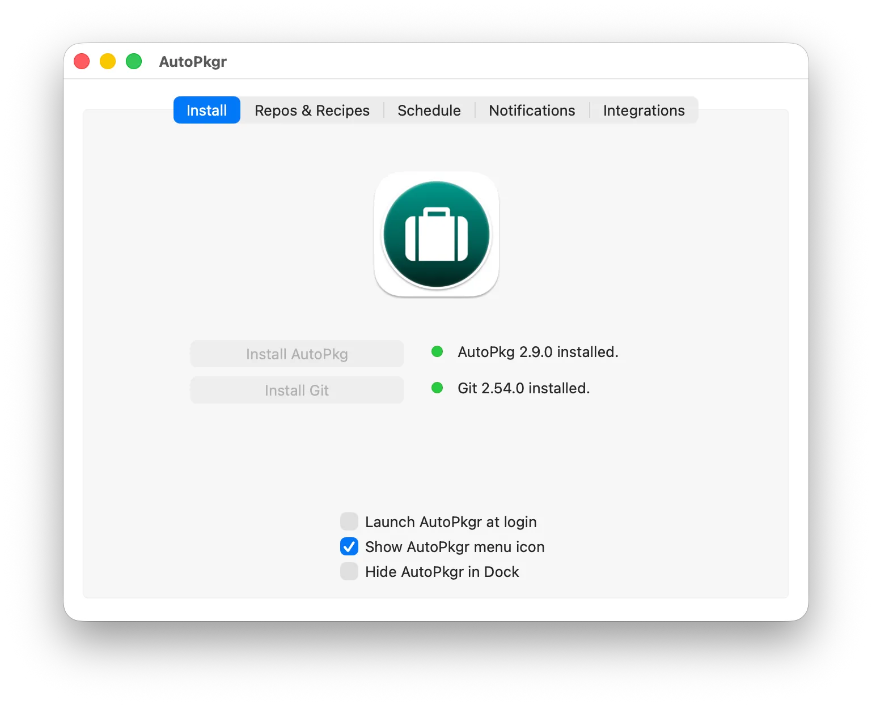Open the Integrations tab
Viewport: 872px width, 705px height.
pos(644,110)
